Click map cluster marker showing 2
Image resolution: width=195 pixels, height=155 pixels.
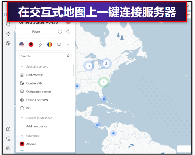[x=106, y=64]
